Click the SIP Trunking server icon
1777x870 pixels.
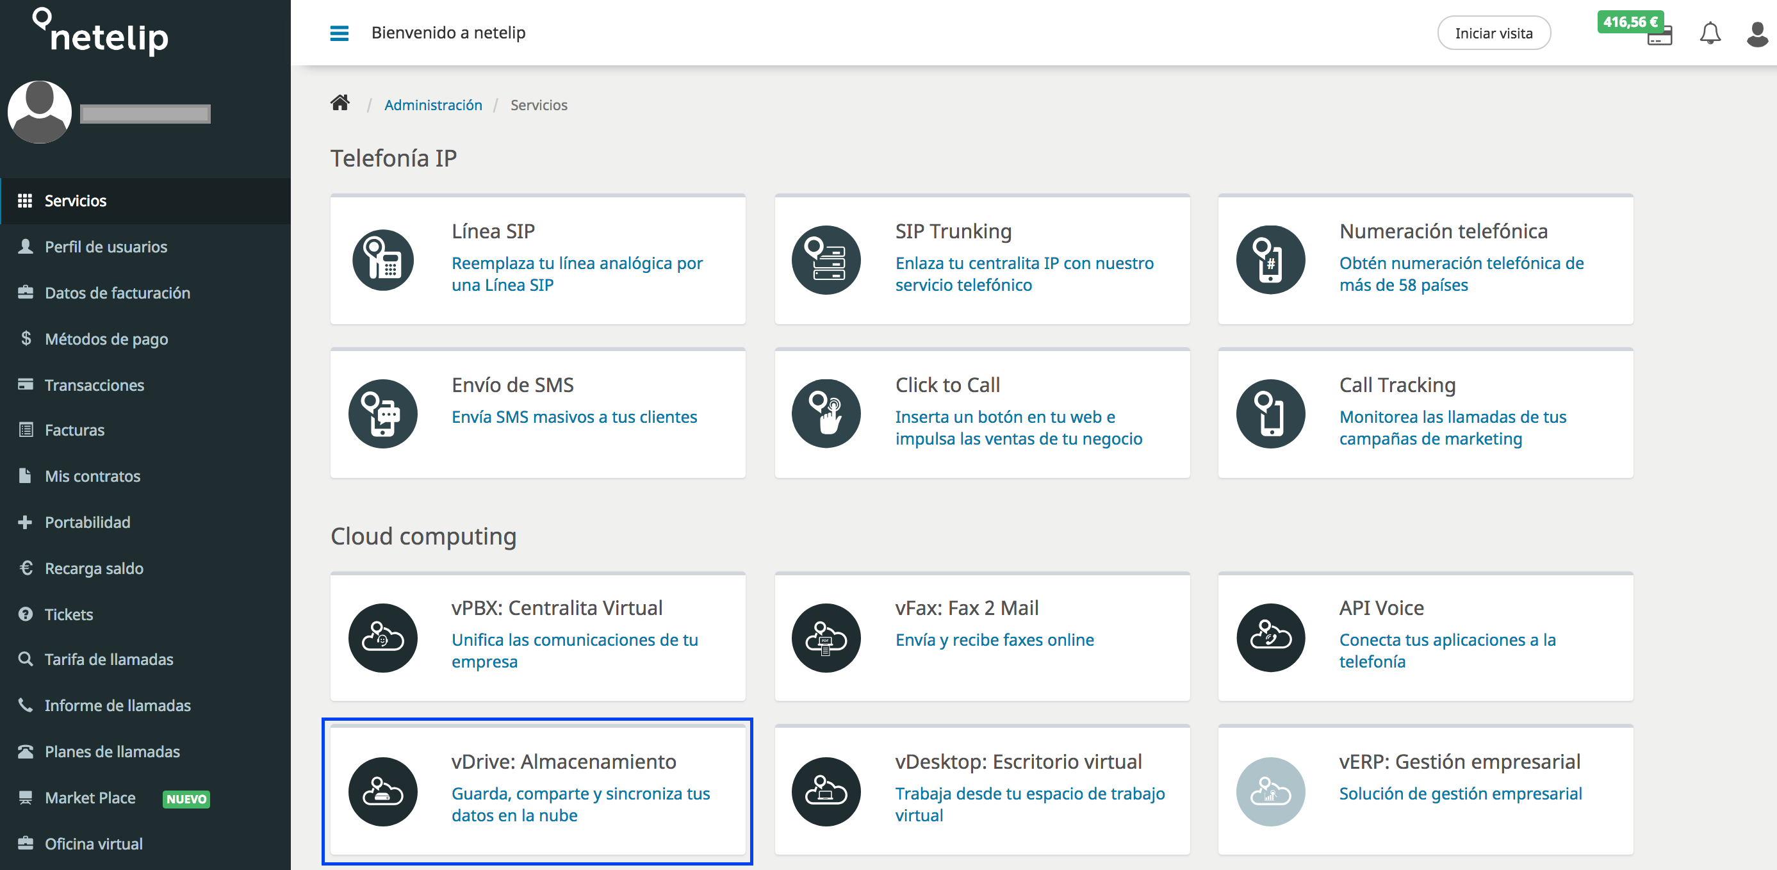click(x=826, y=260)
